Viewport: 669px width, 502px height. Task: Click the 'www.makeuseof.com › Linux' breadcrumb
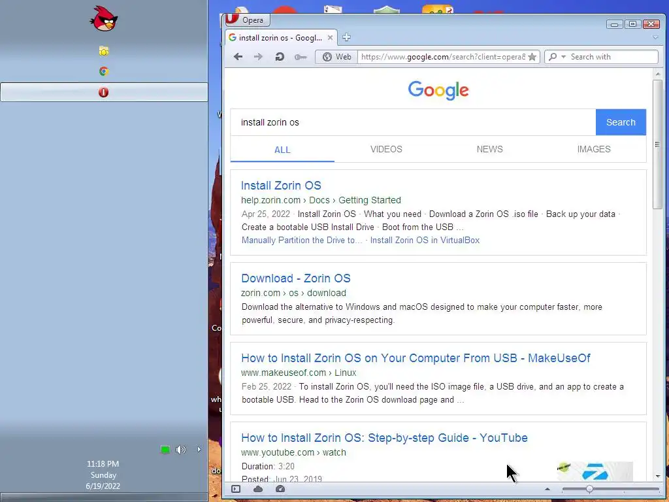click(299, 373)
